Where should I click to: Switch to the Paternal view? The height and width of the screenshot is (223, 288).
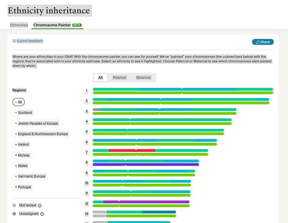(x=119, y=78)
